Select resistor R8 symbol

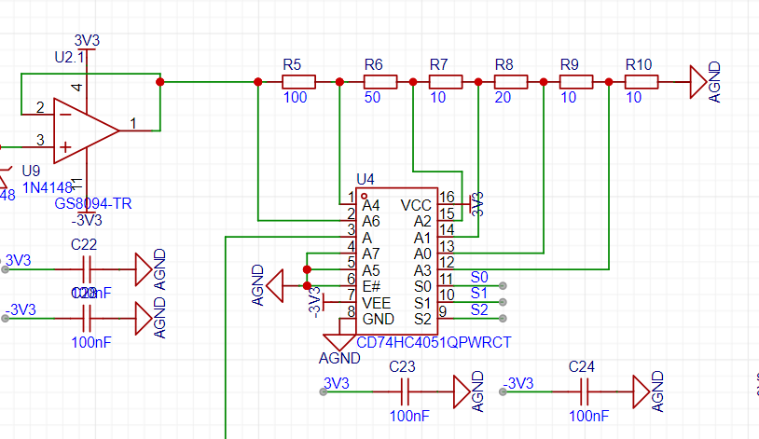coord(510,82)
